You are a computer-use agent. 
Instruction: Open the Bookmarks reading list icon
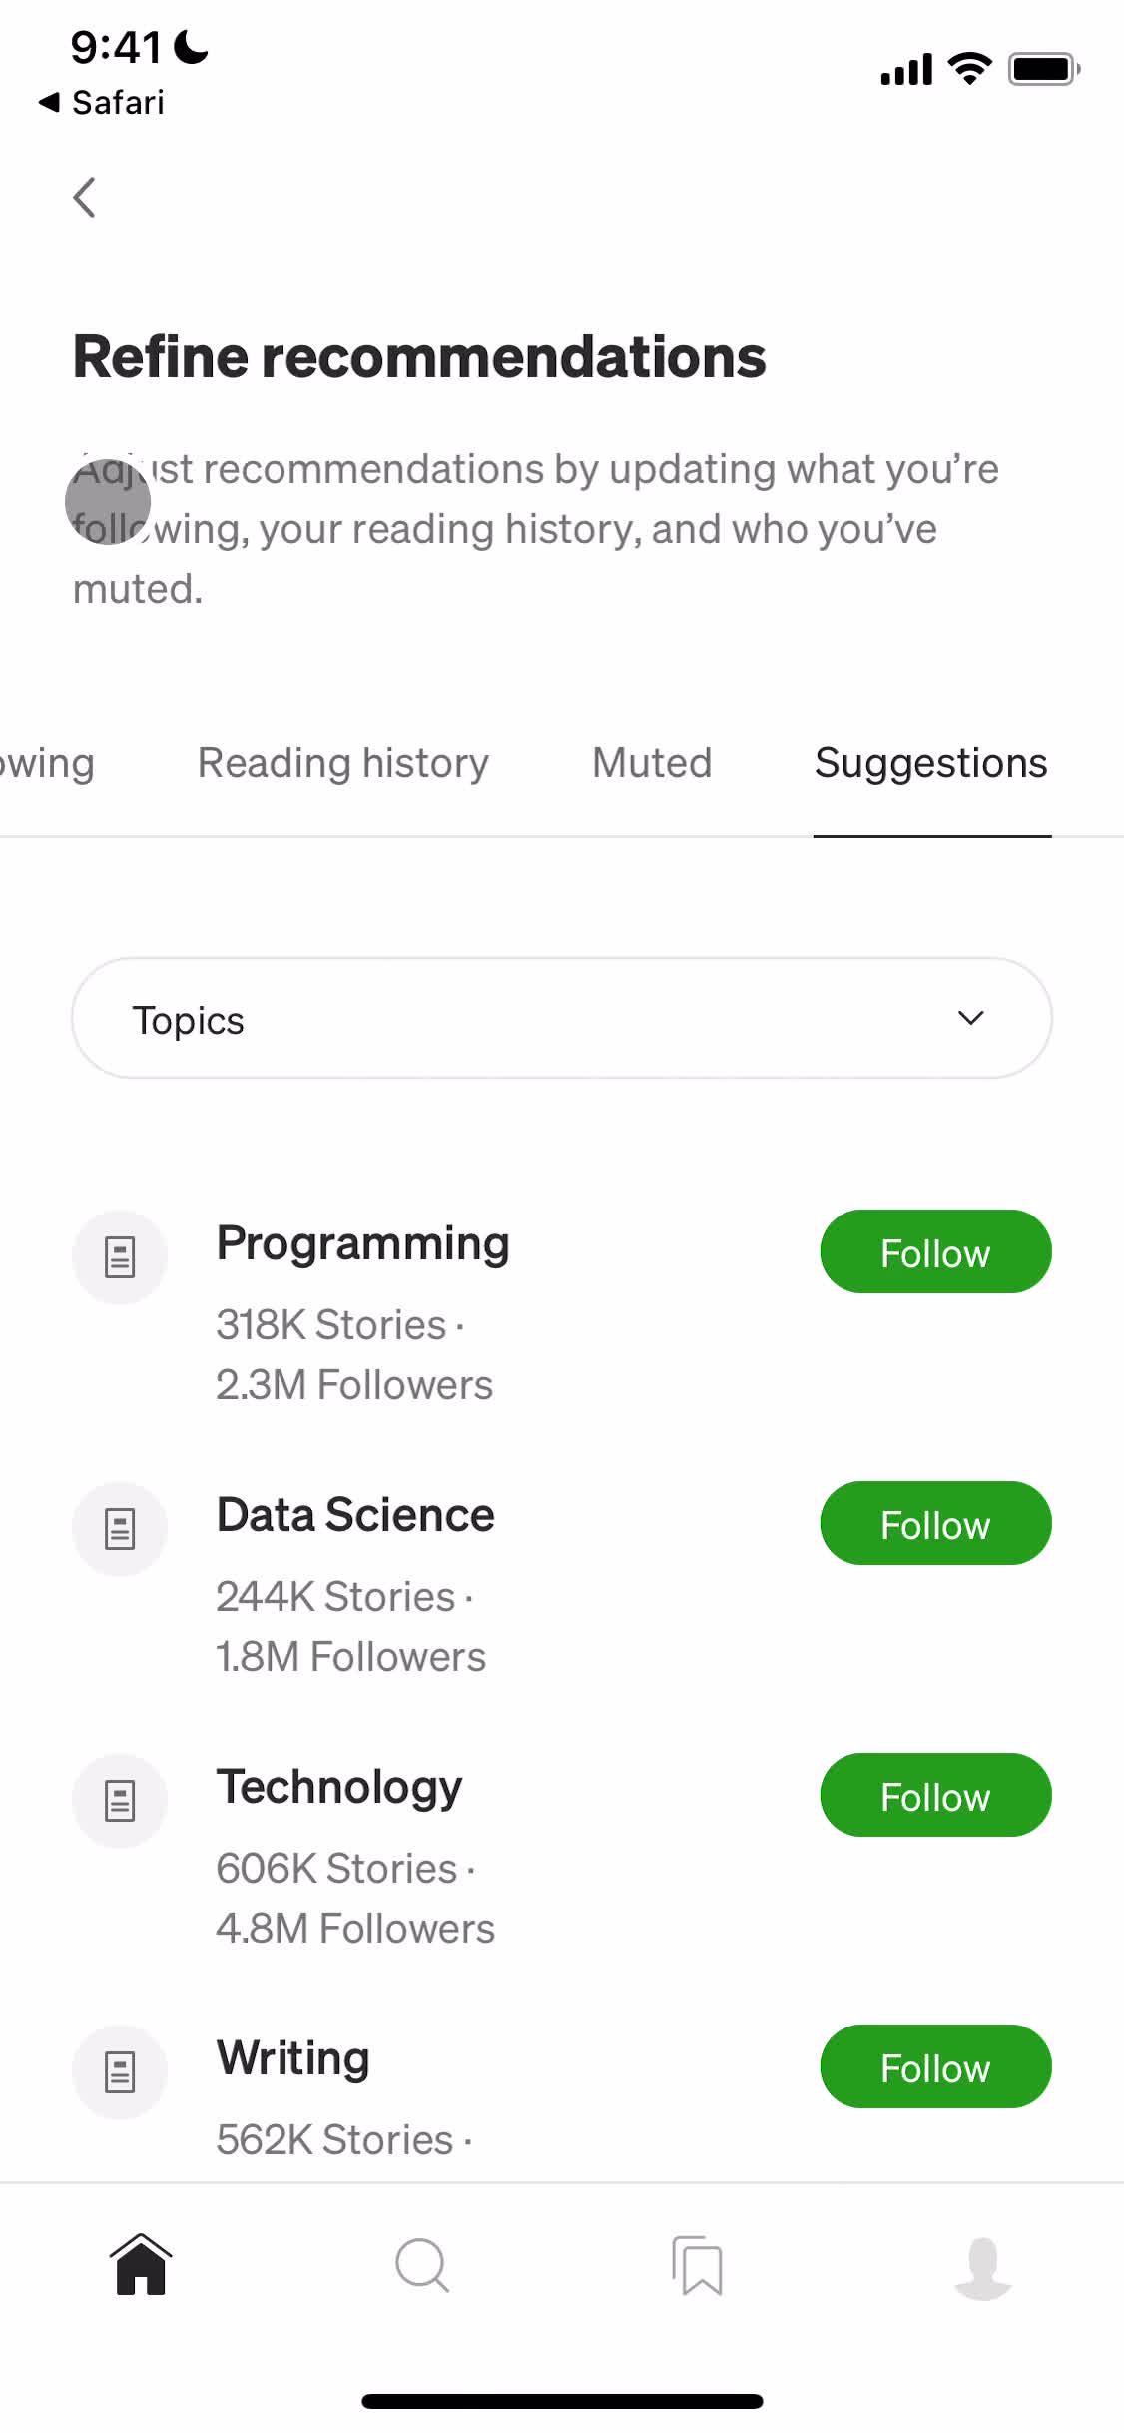pyautogui.click(x=698, y=2265)
